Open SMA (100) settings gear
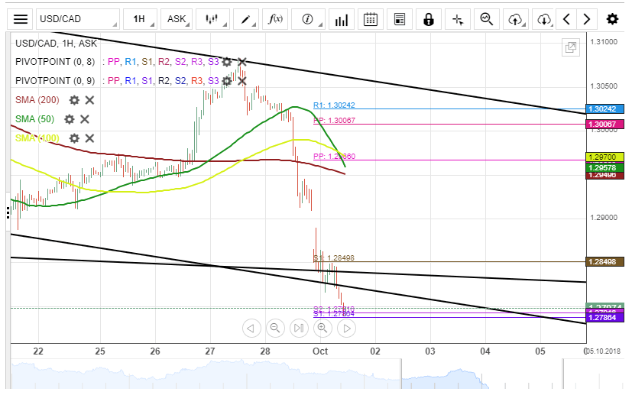This screenshot has height=395, width=632. tap(74, 138)
